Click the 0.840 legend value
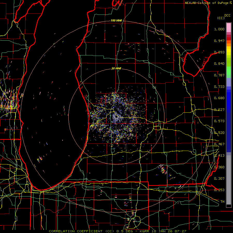 [219, 64]
